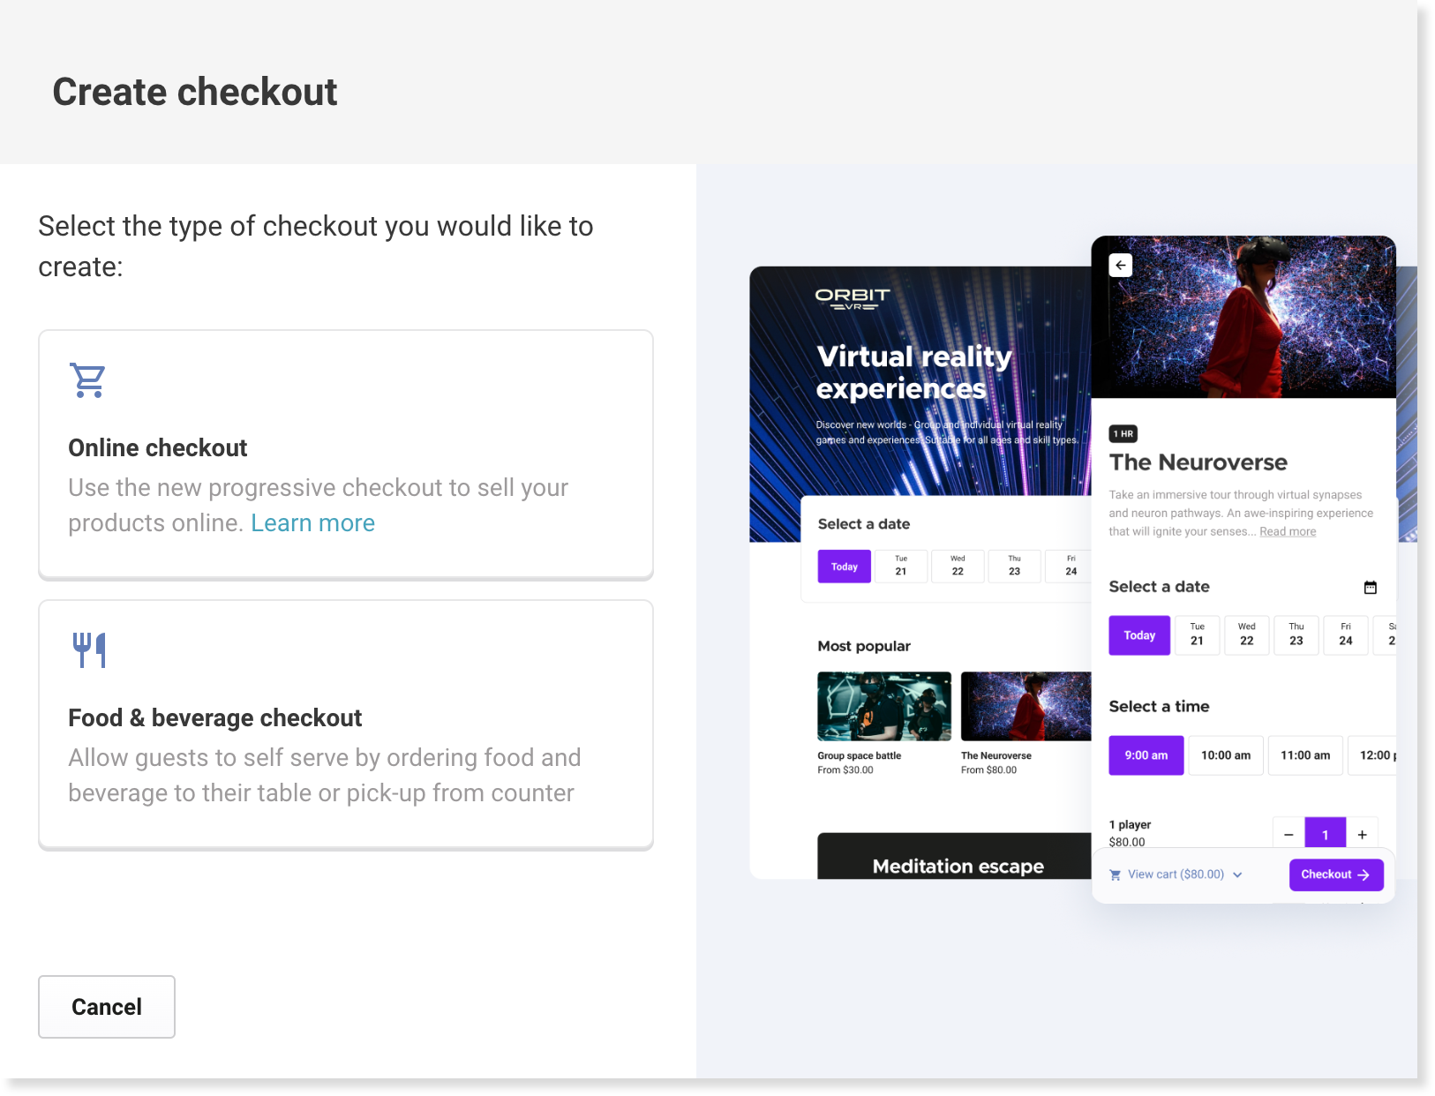
Task: Click the Cancel button
Action: click(x=107, y=1007)
